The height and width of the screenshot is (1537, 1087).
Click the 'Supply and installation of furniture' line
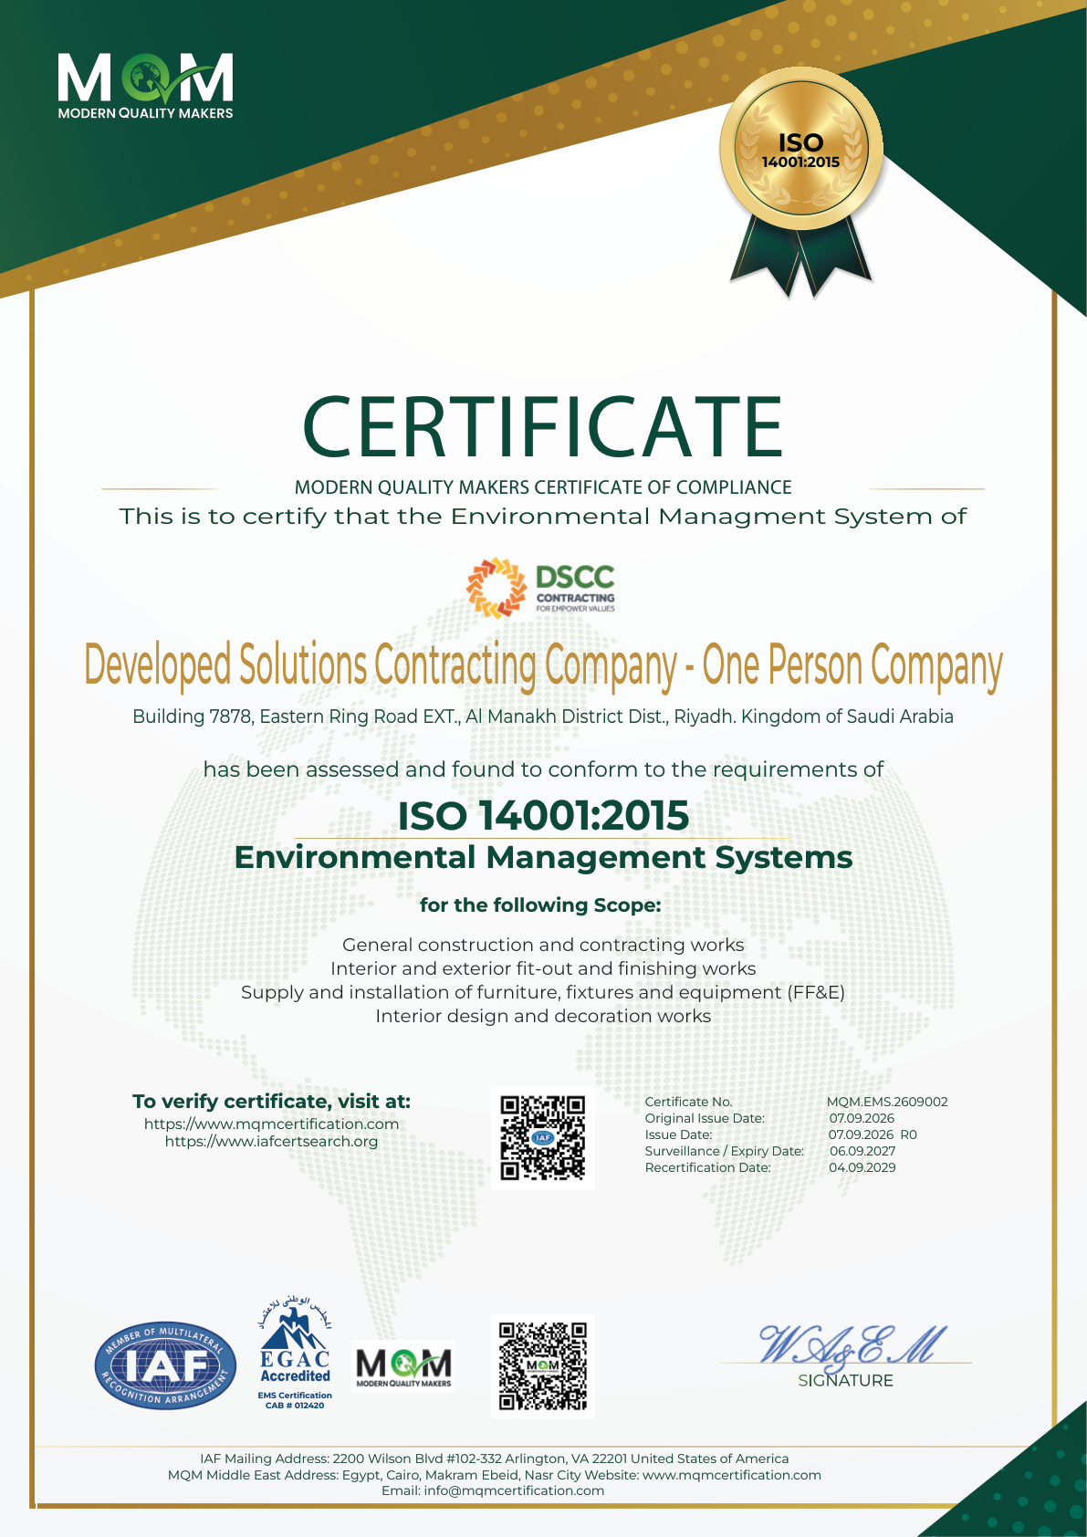coord(543,993)
